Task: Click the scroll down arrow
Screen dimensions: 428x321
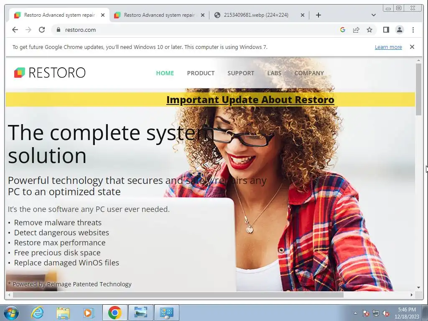Action: (418, 288)
